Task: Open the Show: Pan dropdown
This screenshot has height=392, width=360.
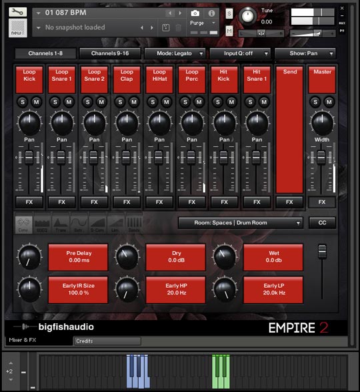Action: tap(305, 53)
